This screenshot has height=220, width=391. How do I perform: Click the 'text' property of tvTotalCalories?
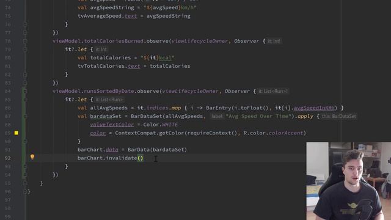[134, 66]
